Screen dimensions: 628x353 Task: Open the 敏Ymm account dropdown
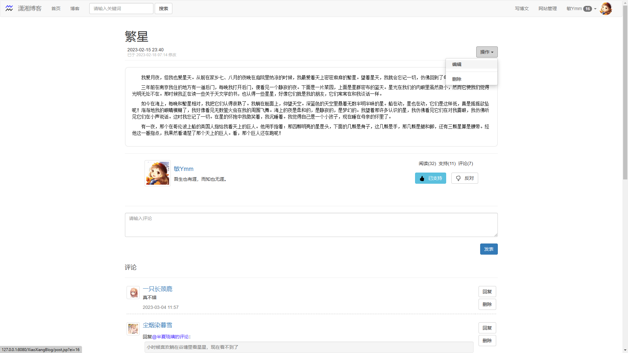(581, 8)
